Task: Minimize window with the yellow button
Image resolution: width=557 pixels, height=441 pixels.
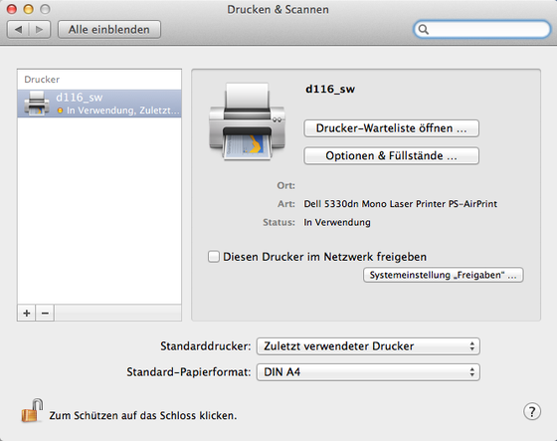Action: click(x=29, y=9)
